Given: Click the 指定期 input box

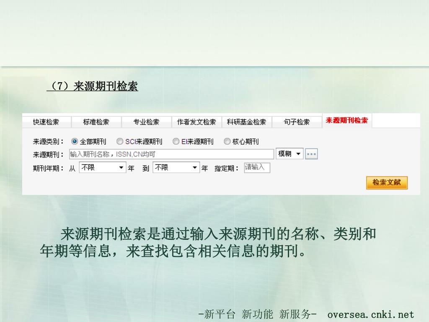Looking at the screenshot, I should click(257, 168).
